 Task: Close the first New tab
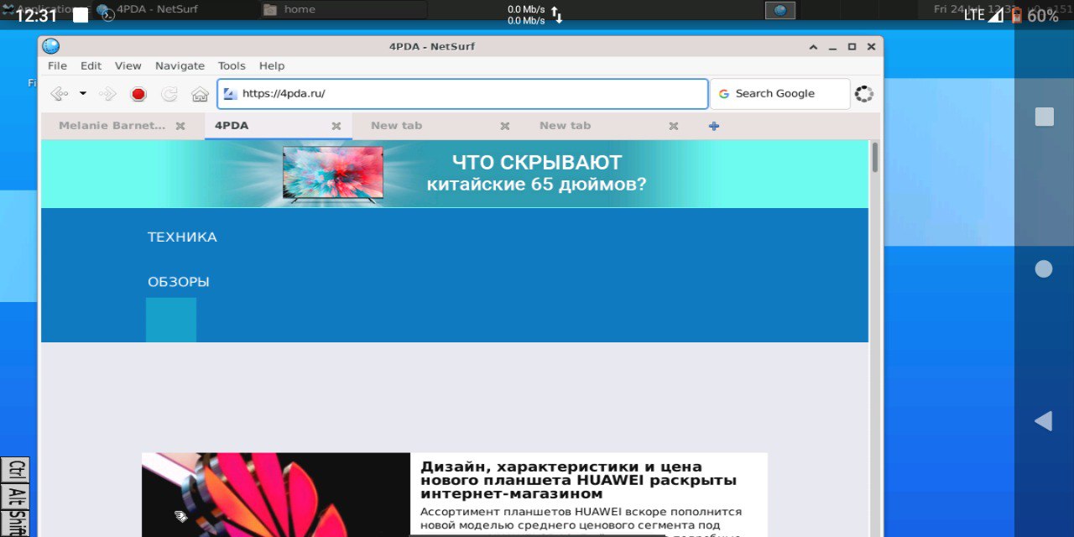point(504,127)
